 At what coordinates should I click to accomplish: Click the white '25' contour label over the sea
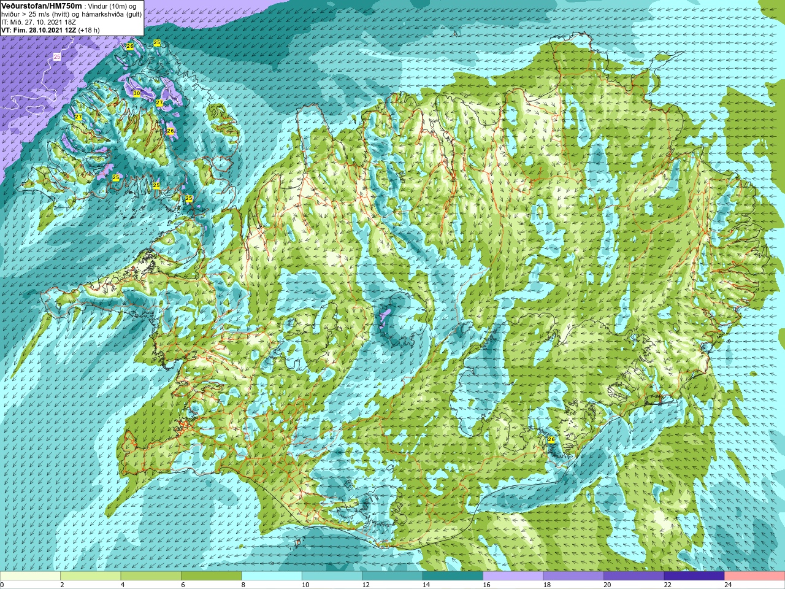(57, 56)
